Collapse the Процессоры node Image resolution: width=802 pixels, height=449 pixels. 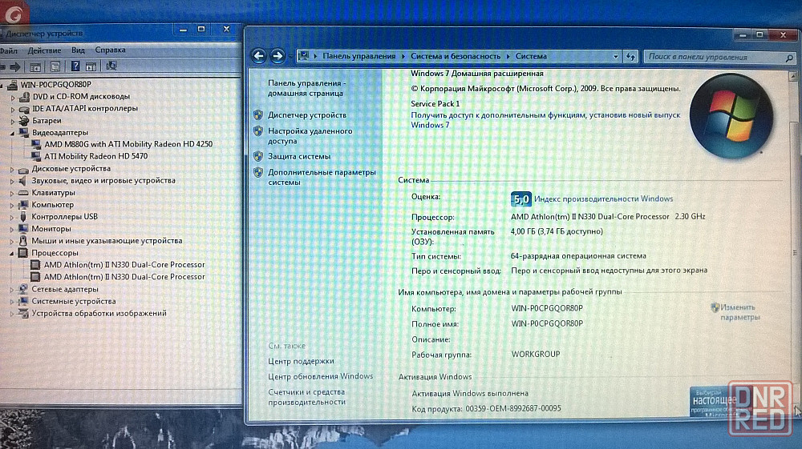(12, 253)
